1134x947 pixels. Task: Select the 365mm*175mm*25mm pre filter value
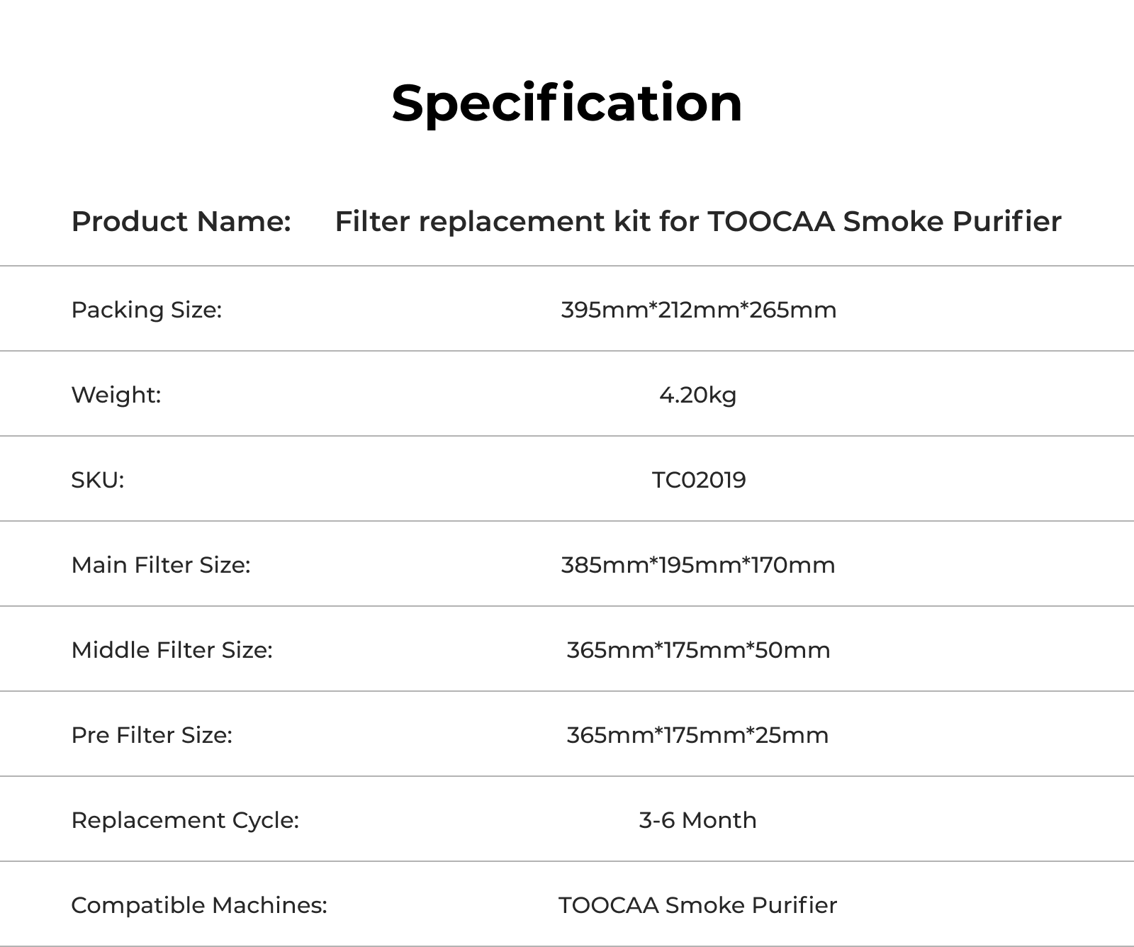pos(697,735)
